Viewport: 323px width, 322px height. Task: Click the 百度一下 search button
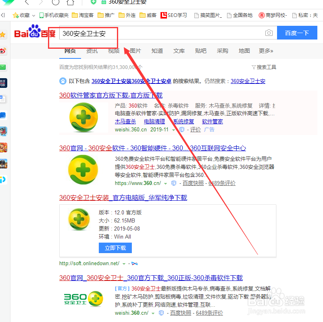[x=297, y=33]
